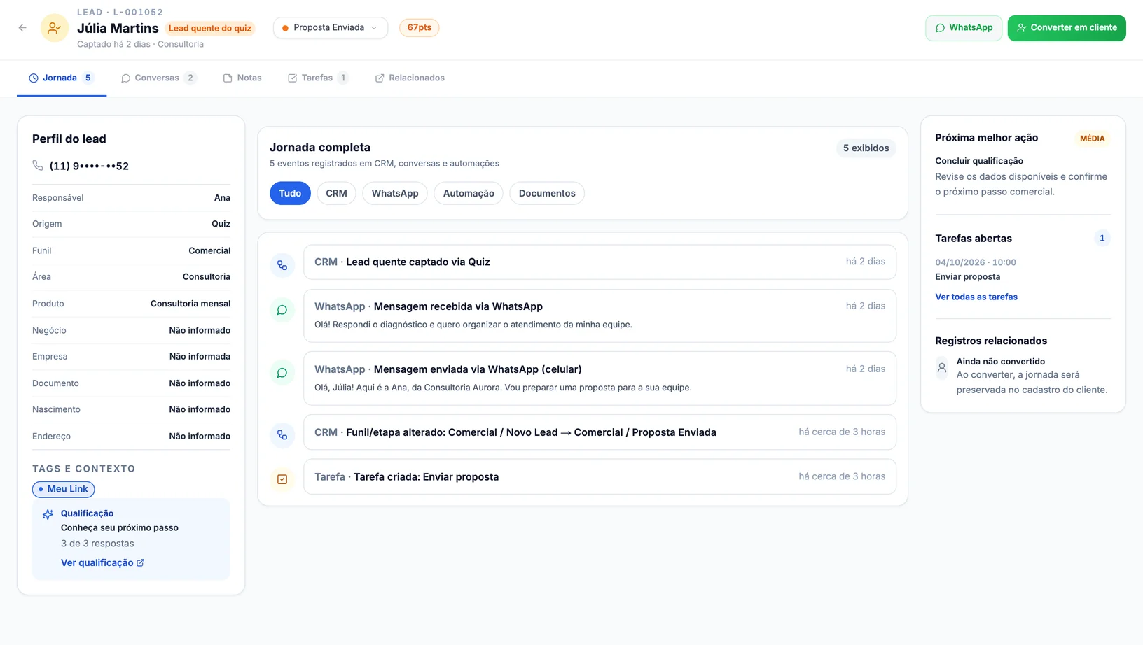Click Converter em cliente

pyautogui.click(x=1067, y=28)
